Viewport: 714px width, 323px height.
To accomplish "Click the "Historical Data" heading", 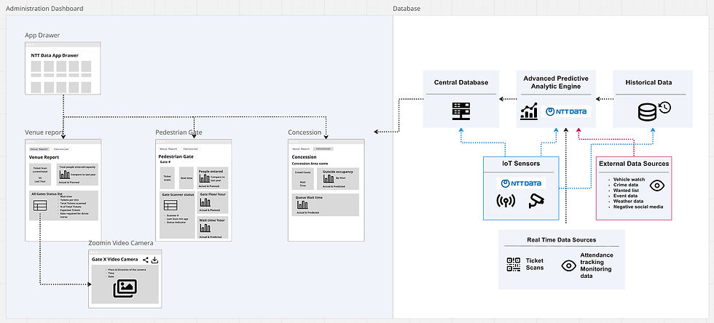I will tap(650, 82).
